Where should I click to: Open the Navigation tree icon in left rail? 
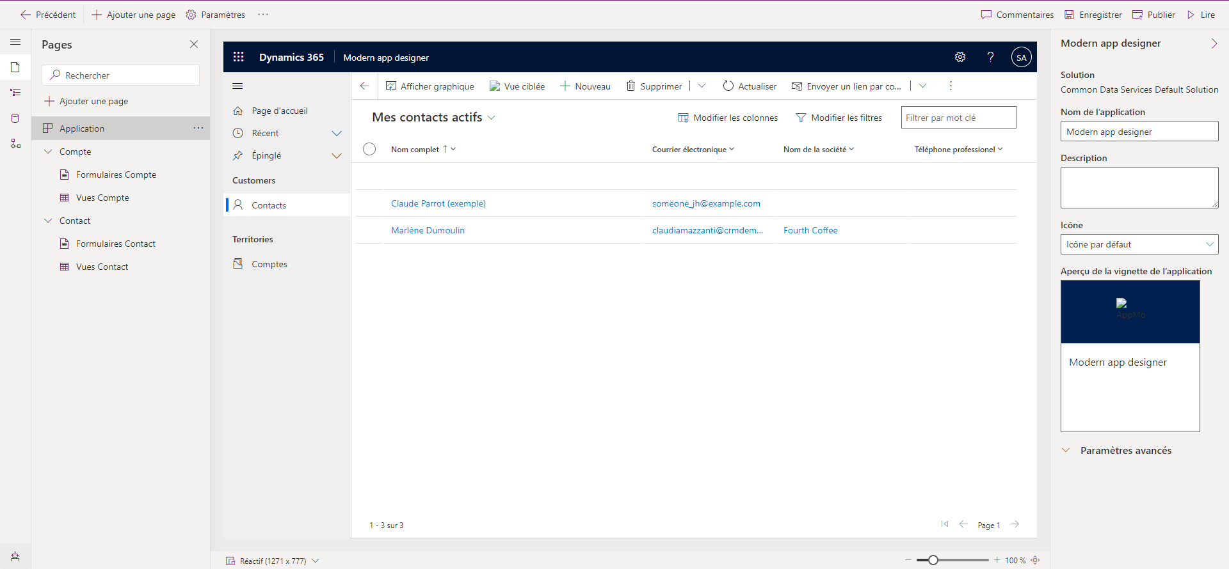[x=15, y=93]
